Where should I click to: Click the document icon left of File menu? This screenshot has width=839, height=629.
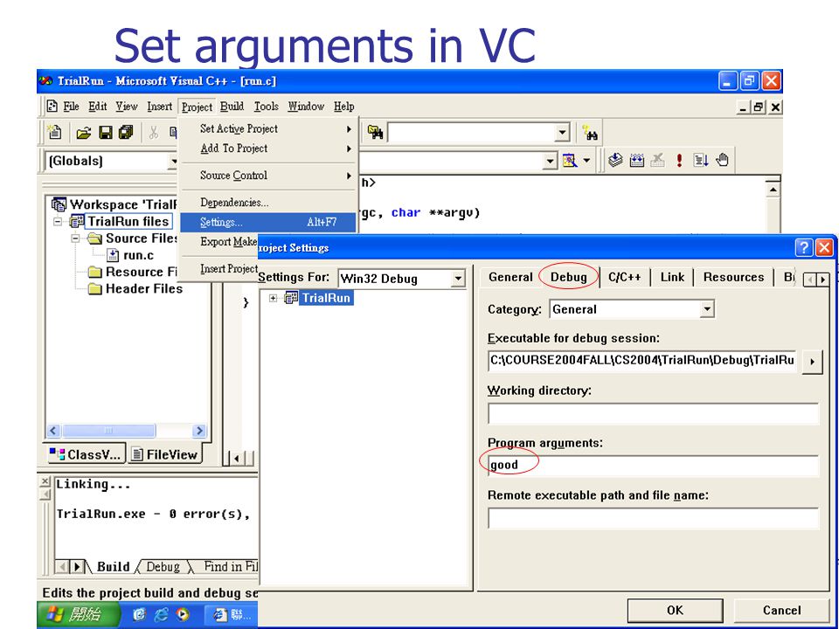pos(52,106)
